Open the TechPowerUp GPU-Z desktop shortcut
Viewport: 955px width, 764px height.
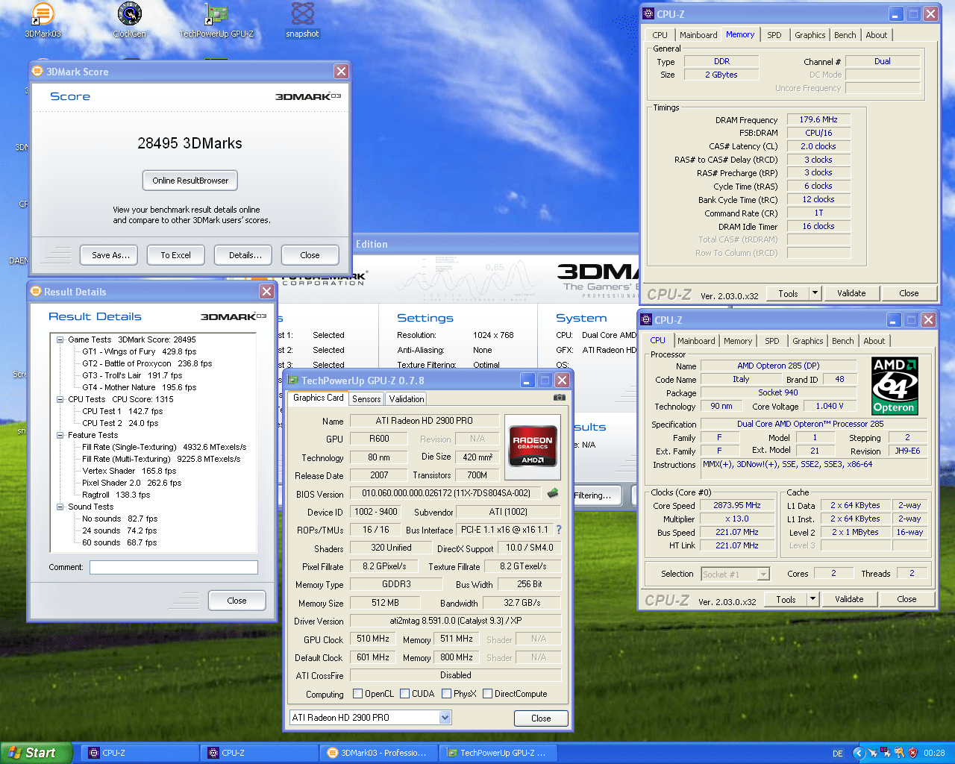(216, 20)
